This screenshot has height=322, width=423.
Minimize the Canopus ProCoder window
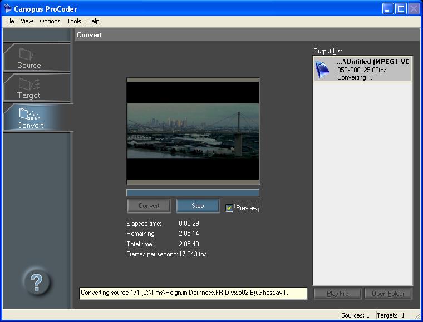(x=388, y=9)
